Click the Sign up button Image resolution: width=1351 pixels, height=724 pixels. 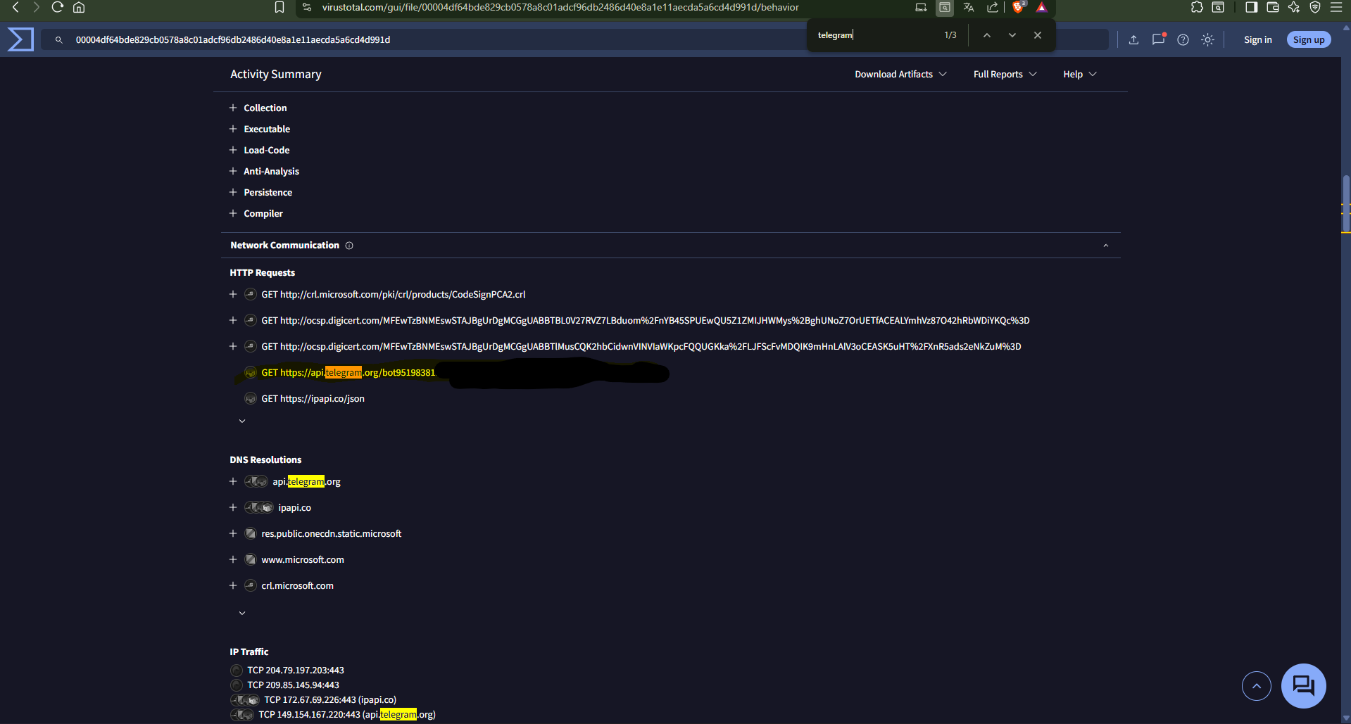[x=1309, y=40]
